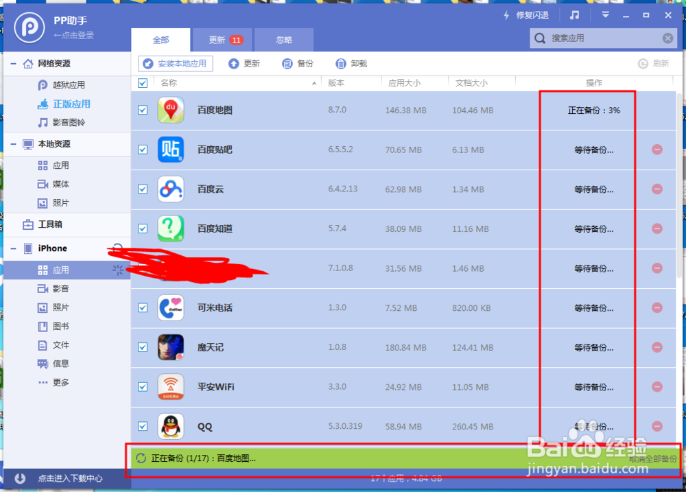Uncheck the 百度贴吧 checkbox
This screenshot has height=492, width=686.
143,150
